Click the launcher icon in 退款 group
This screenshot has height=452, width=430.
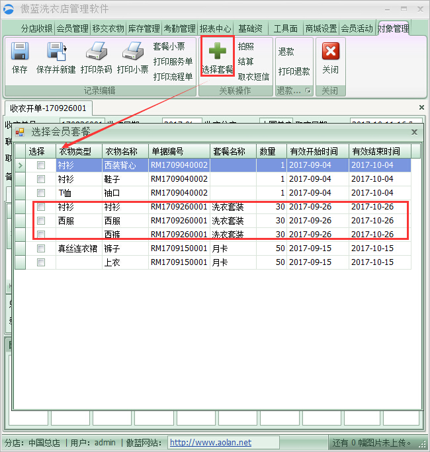pos(307,91)
